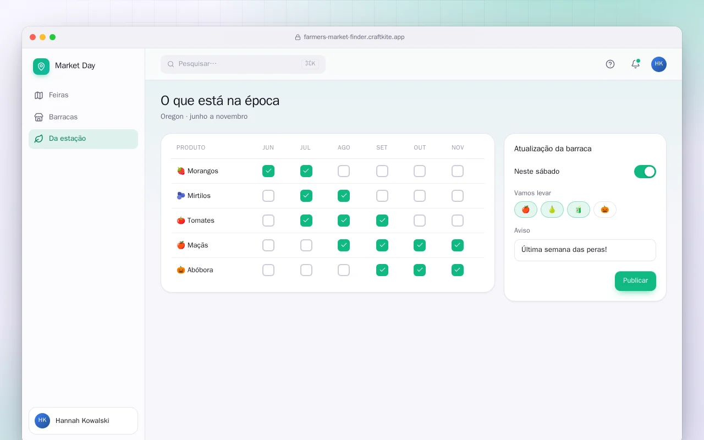Uncheck Abóbora for NOV

coord(458,270)
